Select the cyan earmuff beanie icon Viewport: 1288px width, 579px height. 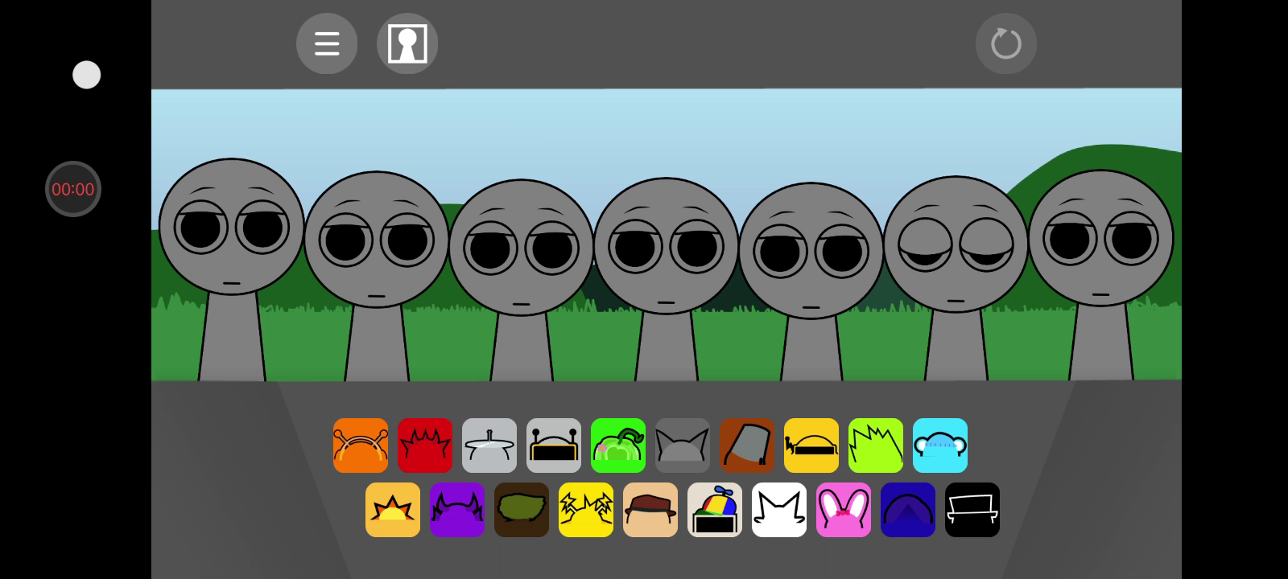click(x=940, y=446)
